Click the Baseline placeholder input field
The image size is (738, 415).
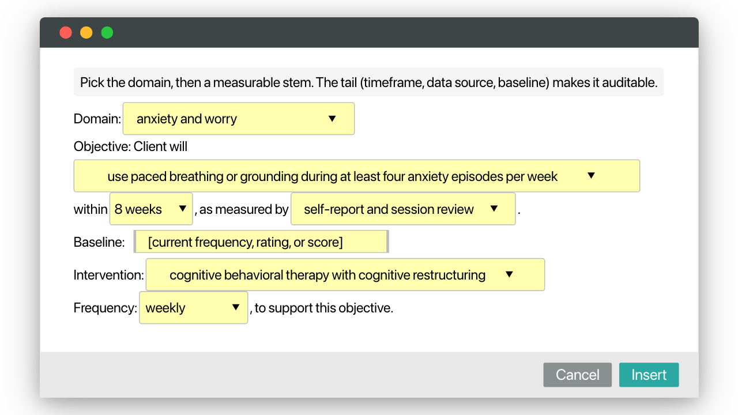pyautogui.click(x=261, y=242)
